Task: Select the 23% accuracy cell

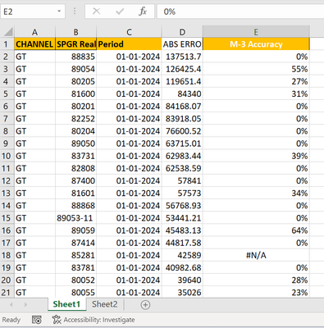Action: pos(256,293)
